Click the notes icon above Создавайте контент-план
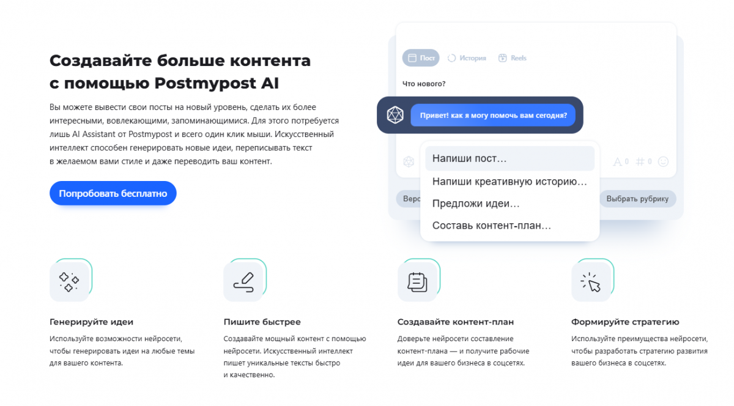The height and width of the screenshot is (406, 734). (417, 281)
